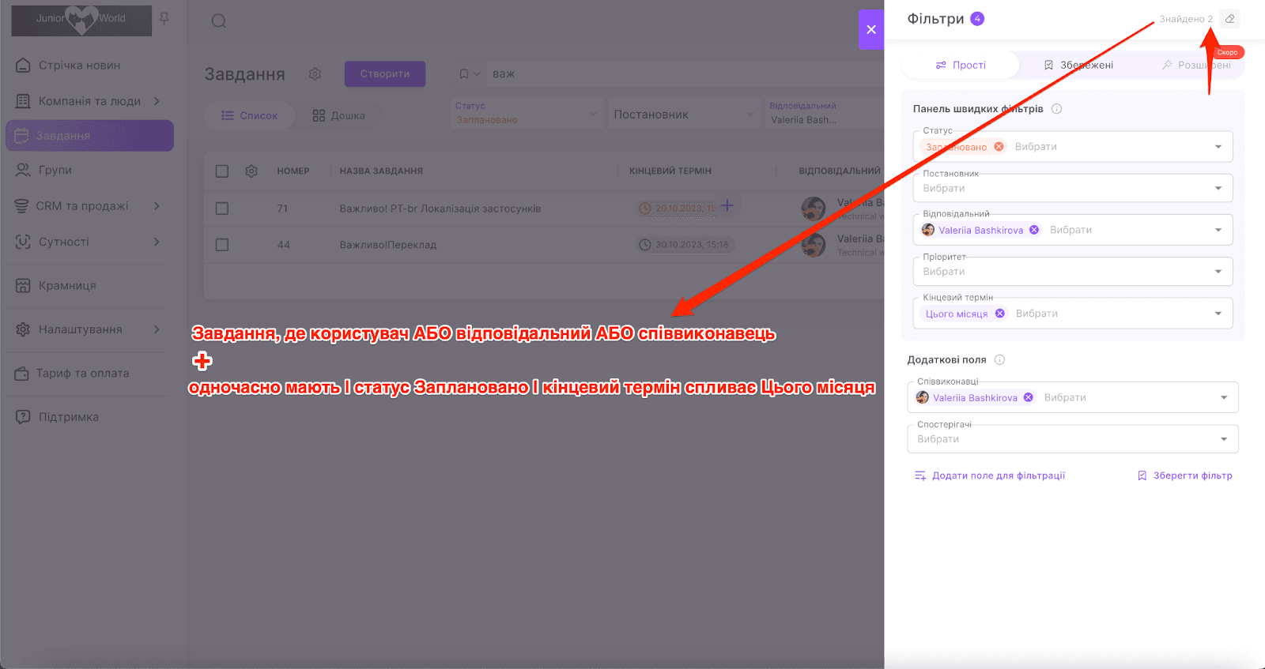
Task: Open Співвиконавці dropdown arrow
Action: coord(1224,397)
